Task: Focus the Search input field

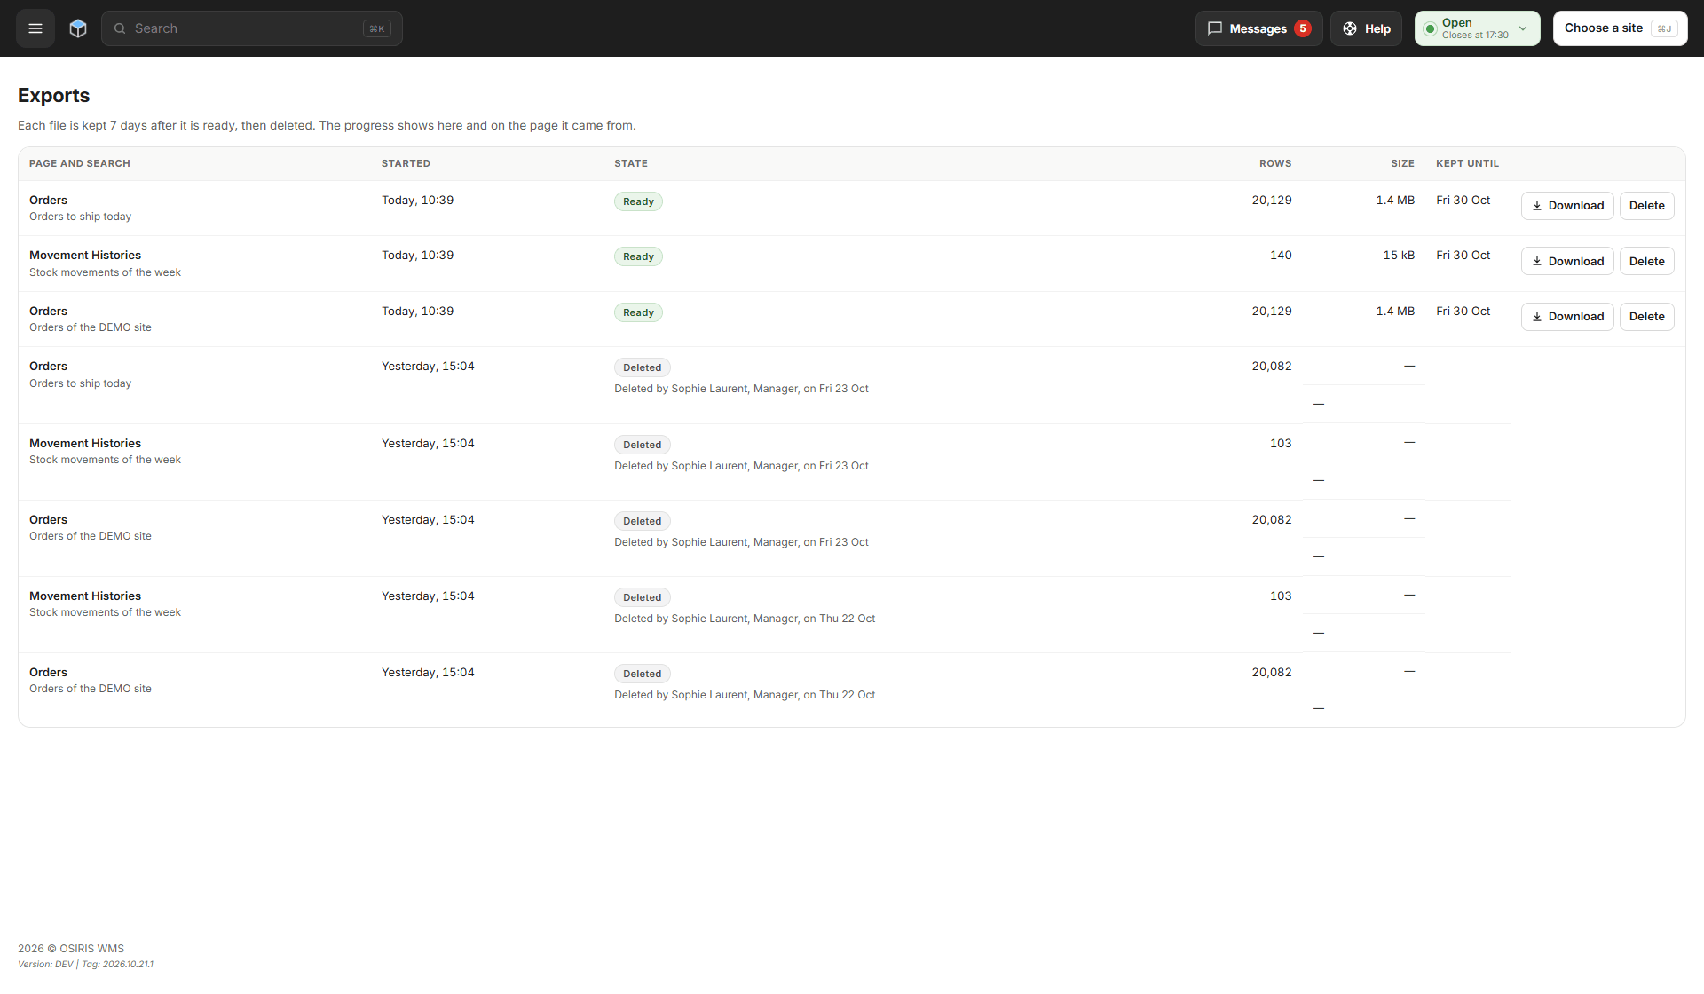Action: click(252, 28)
